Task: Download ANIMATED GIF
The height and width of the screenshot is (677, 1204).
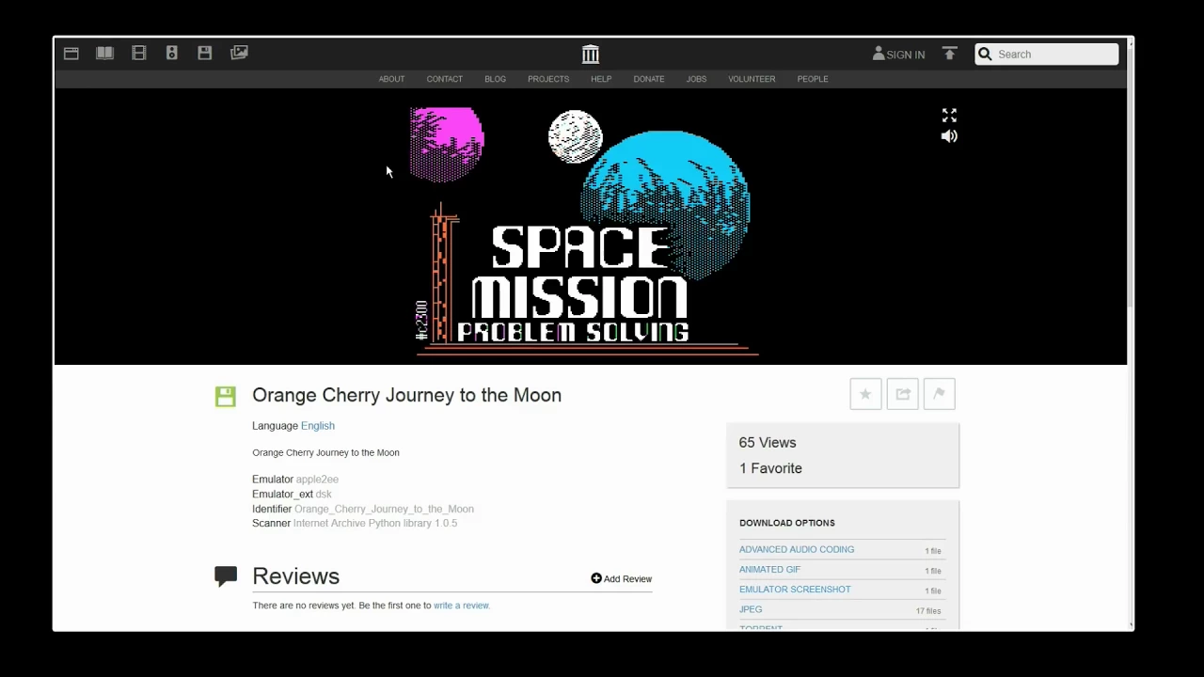Action: [x=769, y=569]
